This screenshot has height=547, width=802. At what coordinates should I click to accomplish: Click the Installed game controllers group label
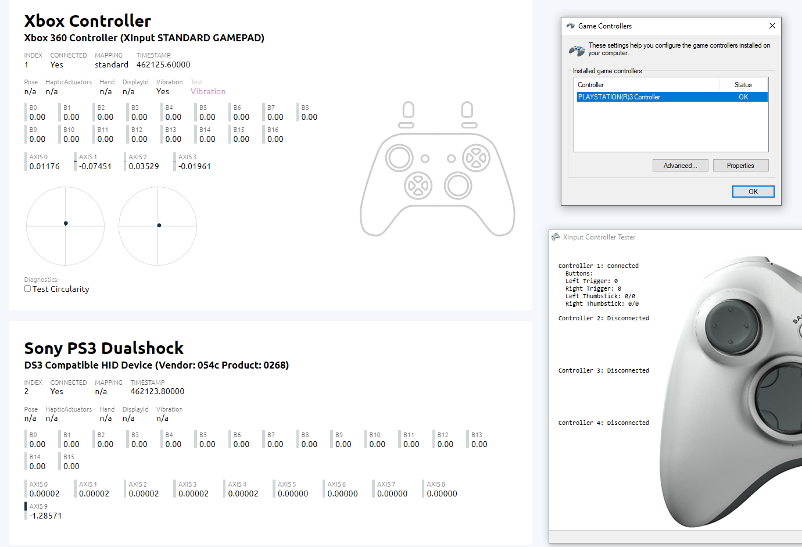607,71
